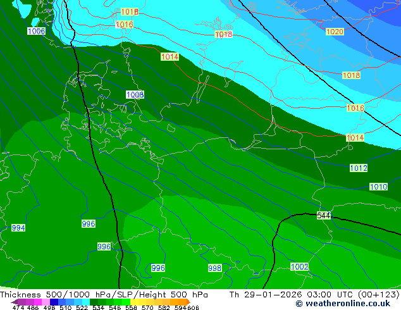Click the 1006 isobar pressure label
401x310 pixels.
coord(36,31)
